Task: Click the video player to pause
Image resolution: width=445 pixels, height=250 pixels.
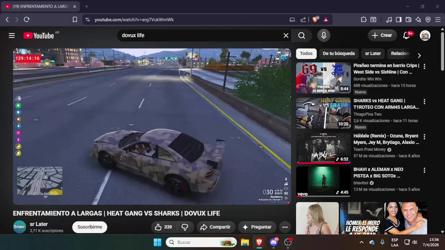Action: (x=152, y=126)
